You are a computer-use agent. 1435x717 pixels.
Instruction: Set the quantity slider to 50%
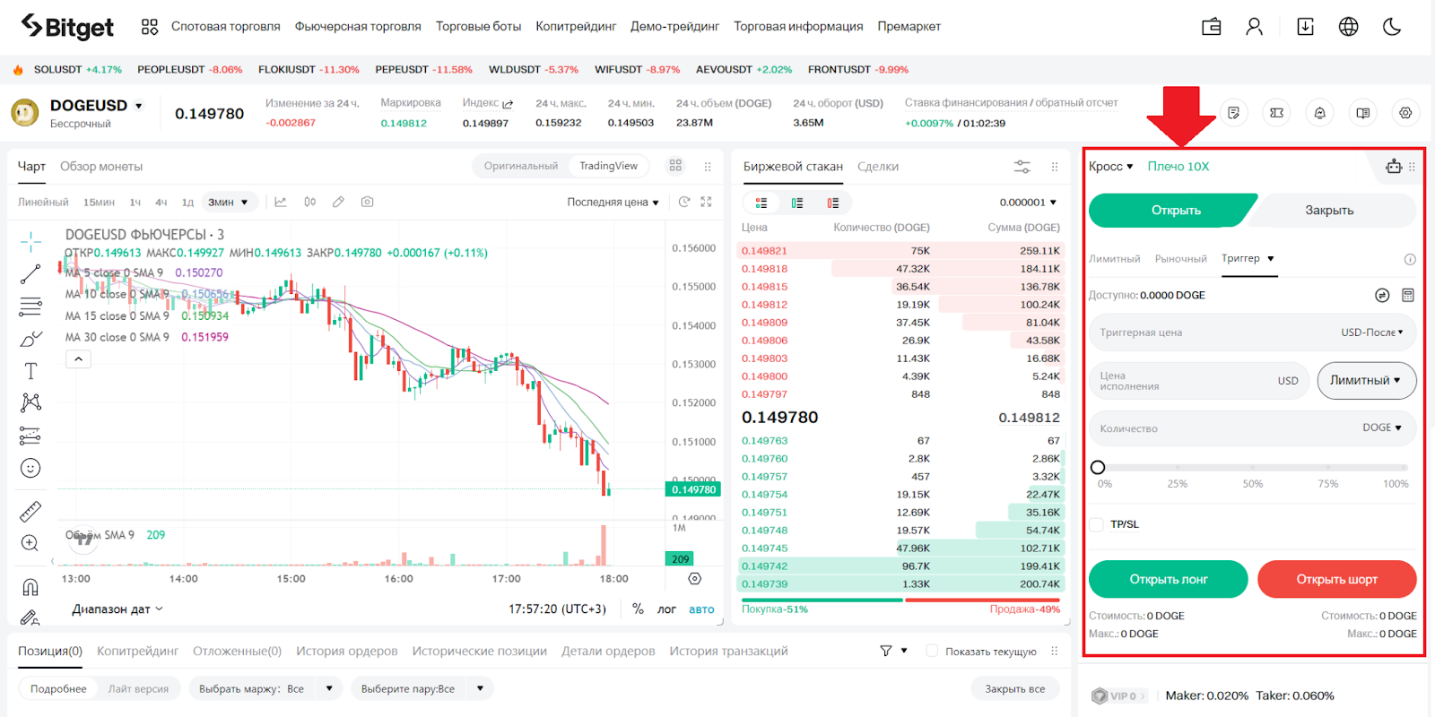[x=1253, y=467]
